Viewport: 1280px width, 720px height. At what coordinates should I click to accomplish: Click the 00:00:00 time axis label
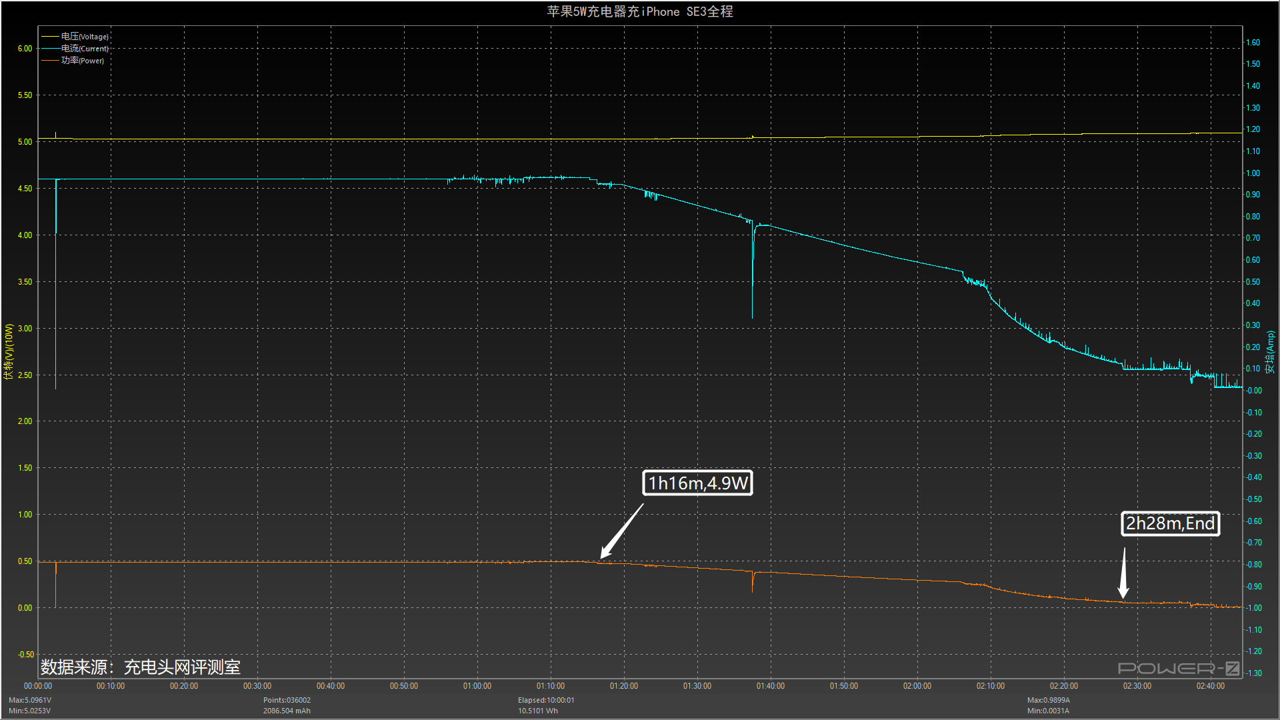[x=38, y=686]
